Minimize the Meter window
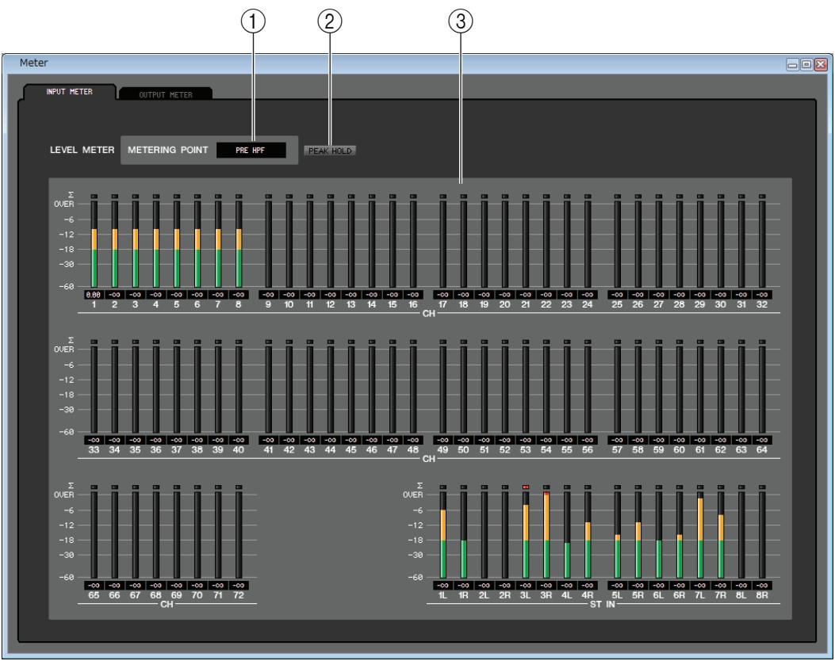The height and width of the screenshot is (661, 835). tap(793, 64)
